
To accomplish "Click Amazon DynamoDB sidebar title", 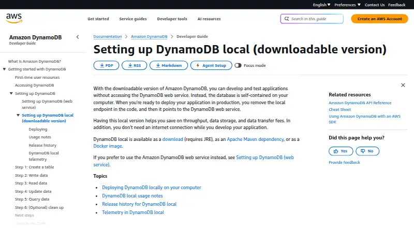I will tap(35, 37).
